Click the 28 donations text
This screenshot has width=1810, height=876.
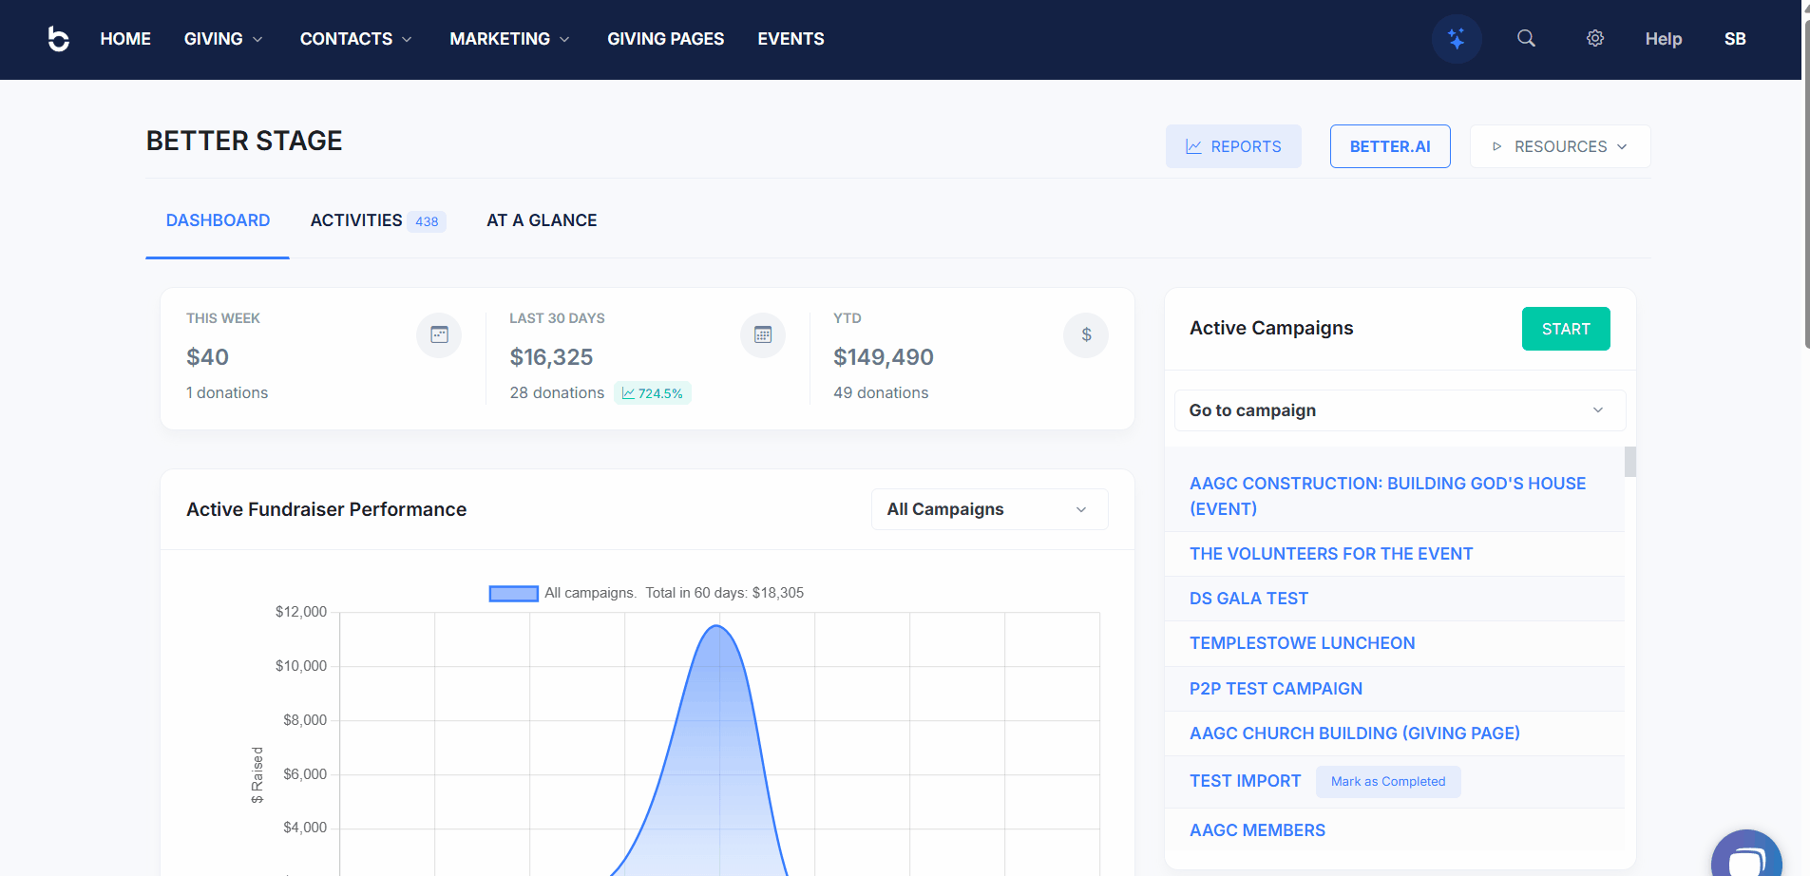[x=557, y=393]
